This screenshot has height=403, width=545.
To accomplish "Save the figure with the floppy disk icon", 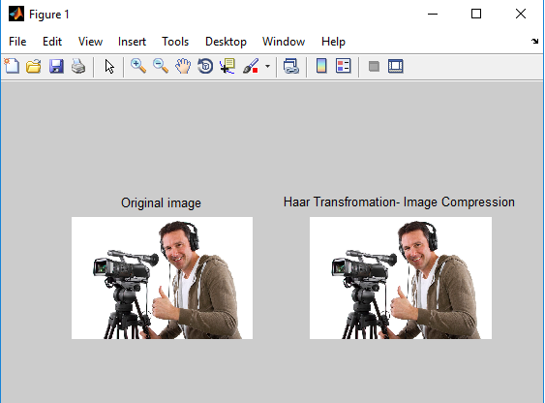I will (x=56, y=66).
